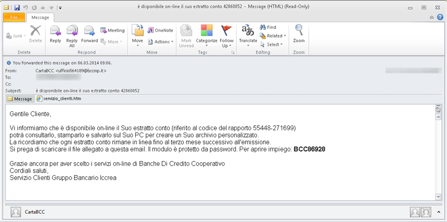The image size is (447, 222).
Task: Click the CartaBBC contact photo in People Pane
Action: [x=16, y=212]
